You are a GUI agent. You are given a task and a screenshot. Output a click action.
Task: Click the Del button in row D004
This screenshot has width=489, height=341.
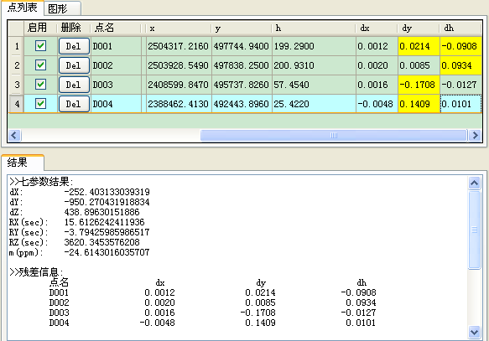click(x=74, y=104)
